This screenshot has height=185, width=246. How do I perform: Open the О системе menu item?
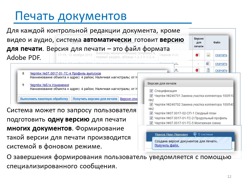[x=205, y=134]
